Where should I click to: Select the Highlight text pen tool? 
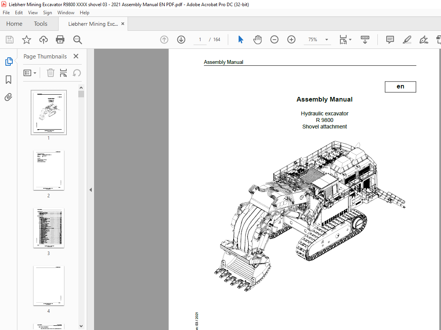pos(407,40)
